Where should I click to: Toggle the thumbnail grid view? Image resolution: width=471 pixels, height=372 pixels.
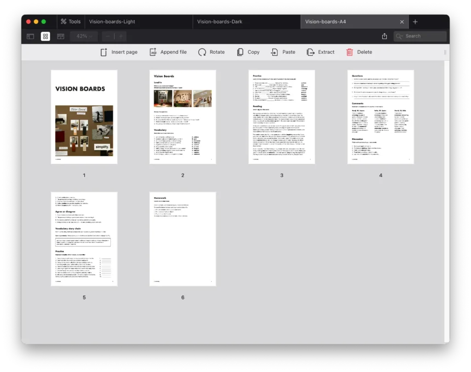45,36
